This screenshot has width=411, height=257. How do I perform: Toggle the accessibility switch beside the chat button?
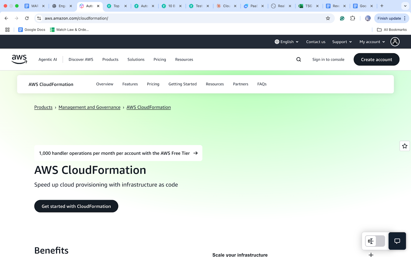pos(375,241)
